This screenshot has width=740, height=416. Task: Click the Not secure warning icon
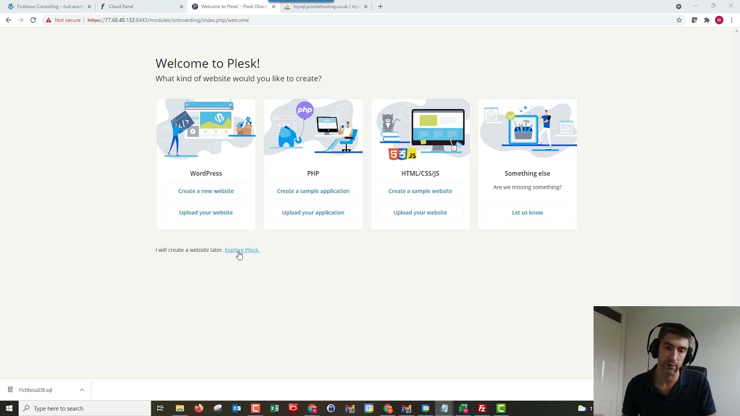[49, 20]
